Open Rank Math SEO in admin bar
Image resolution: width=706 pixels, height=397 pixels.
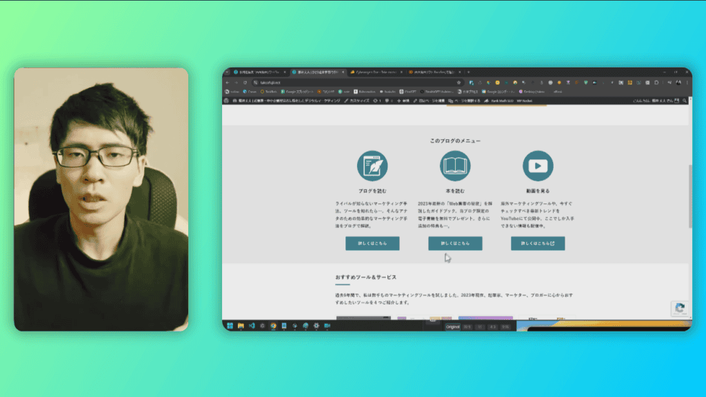499,101
